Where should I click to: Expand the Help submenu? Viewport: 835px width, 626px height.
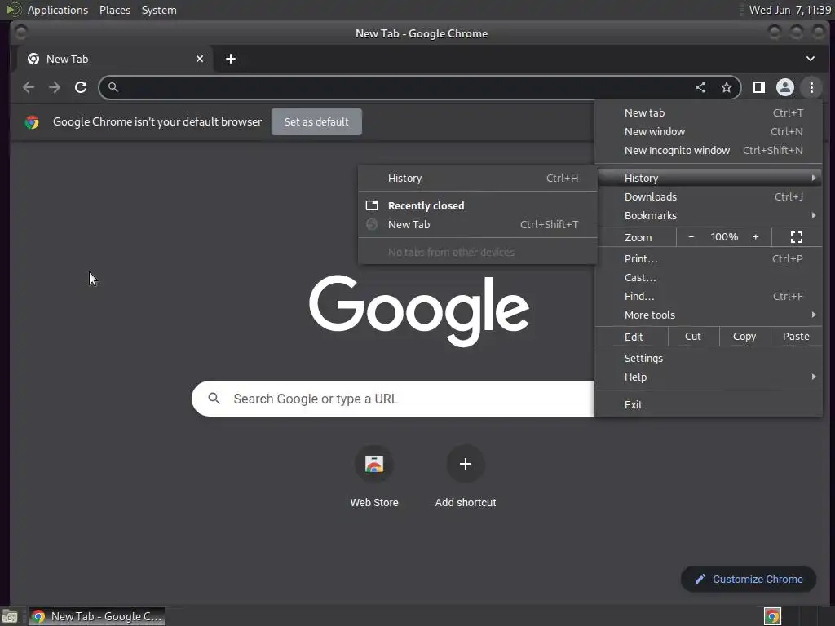[709, 377]
